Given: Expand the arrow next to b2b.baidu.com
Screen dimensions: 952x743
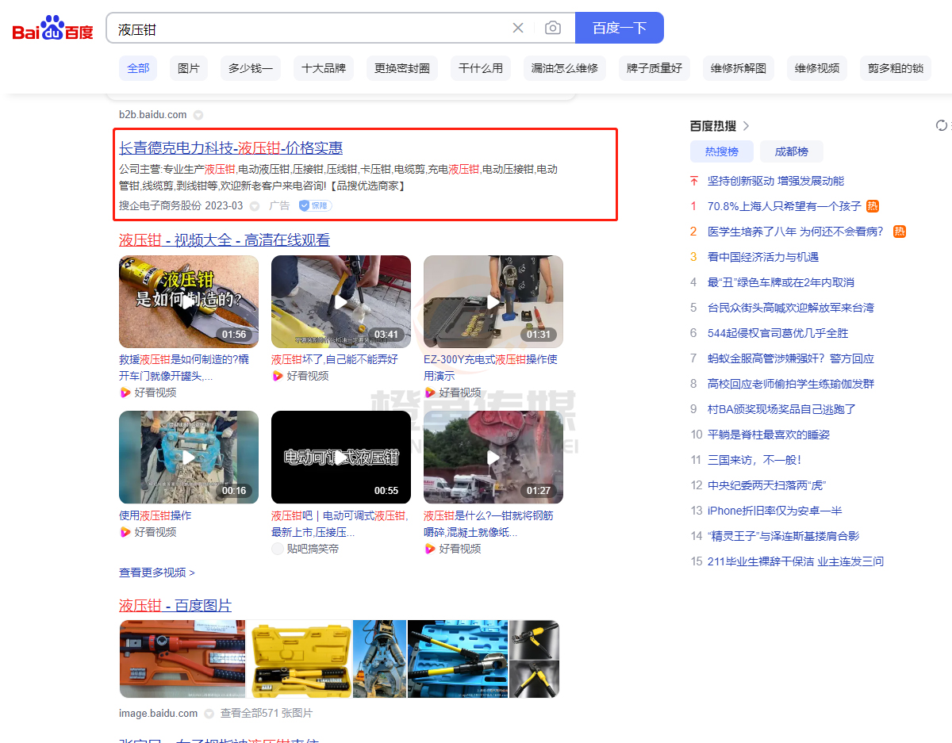Looking at the screenshot, I should pyautogui.click(x=198, y=114).
